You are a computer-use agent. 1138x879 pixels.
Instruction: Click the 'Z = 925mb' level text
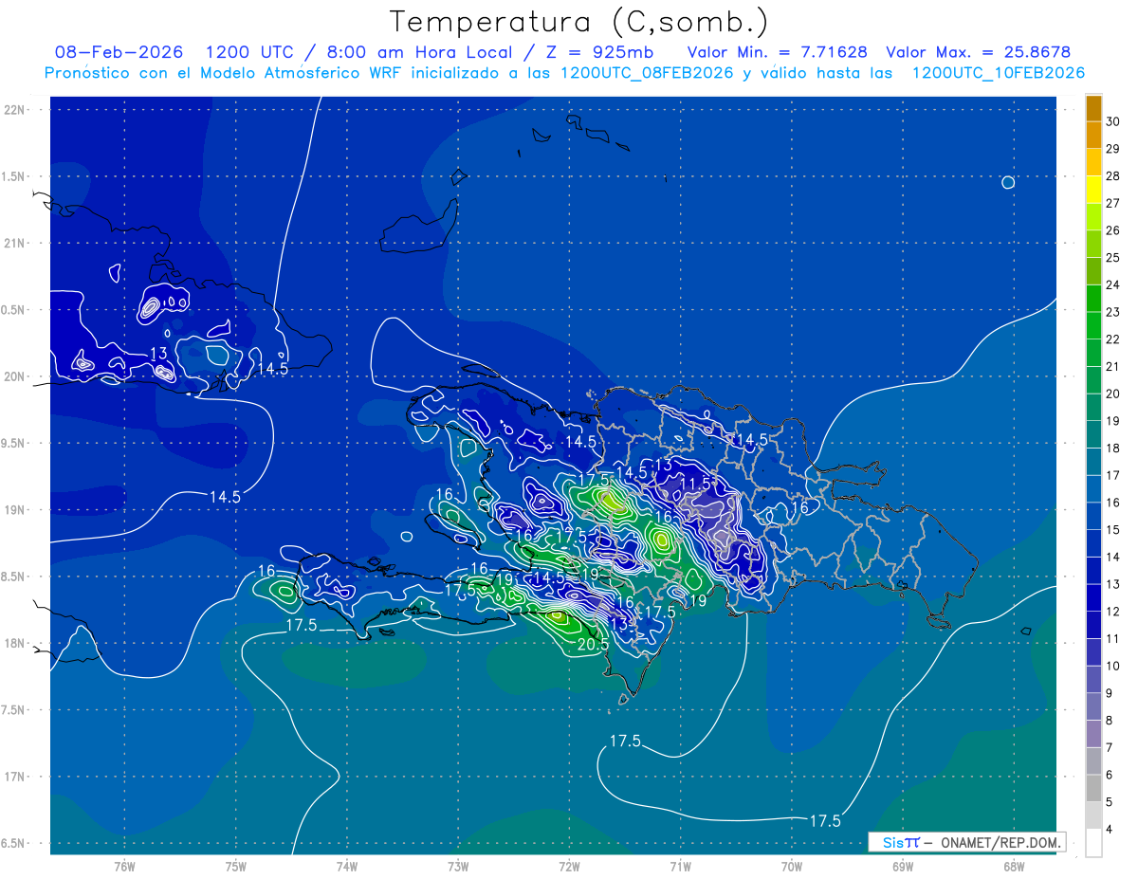pos(601,53)
